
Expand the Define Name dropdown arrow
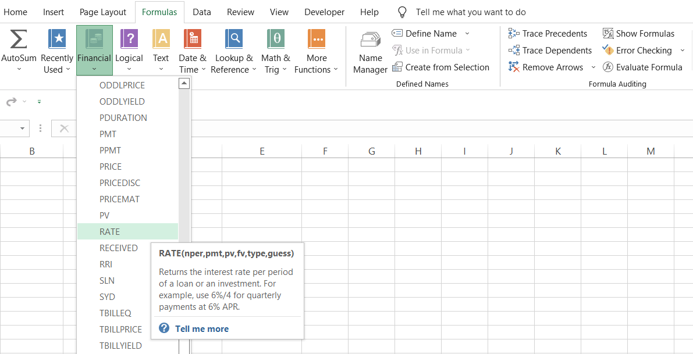(x=467, y=34)
